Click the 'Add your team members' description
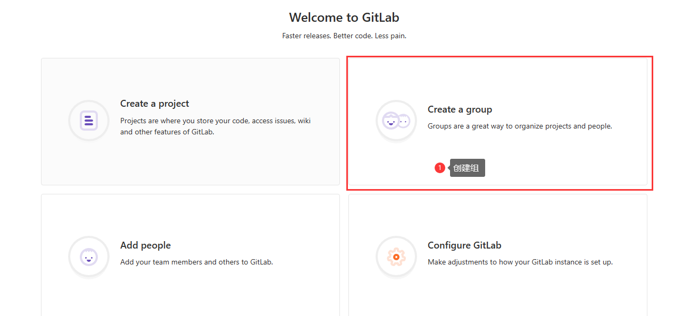The height and width of the screenshot is (316, 674). (196, 262)
